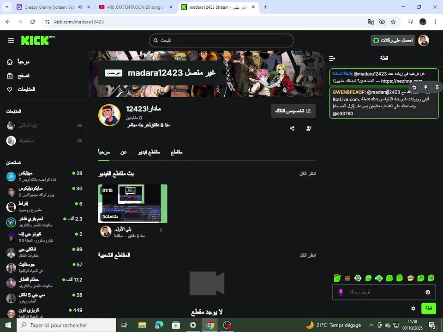Open the 01:15 video thumbnail
The height and width of the screenshot is (332, 443).
coord(133,203)
